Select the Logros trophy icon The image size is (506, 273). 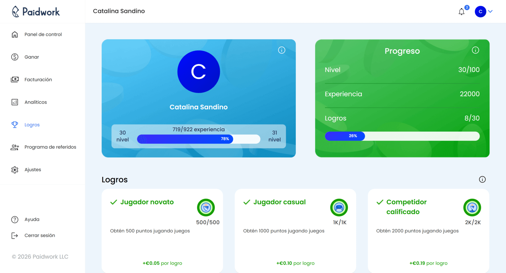15,124
